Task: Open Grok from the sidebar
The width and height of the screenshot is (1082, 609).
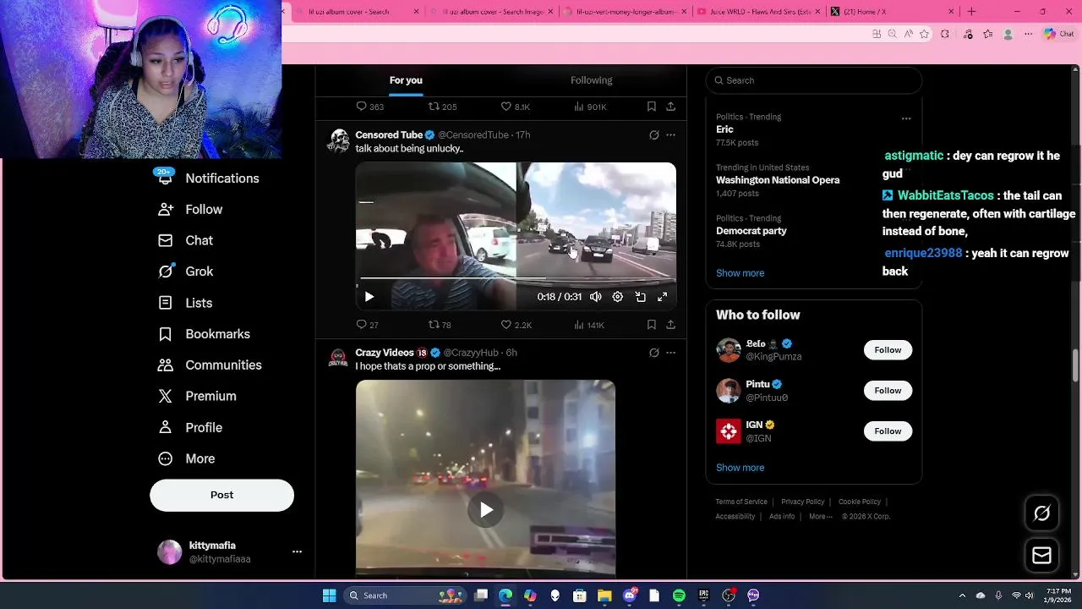Action: [x=186, y=272]
